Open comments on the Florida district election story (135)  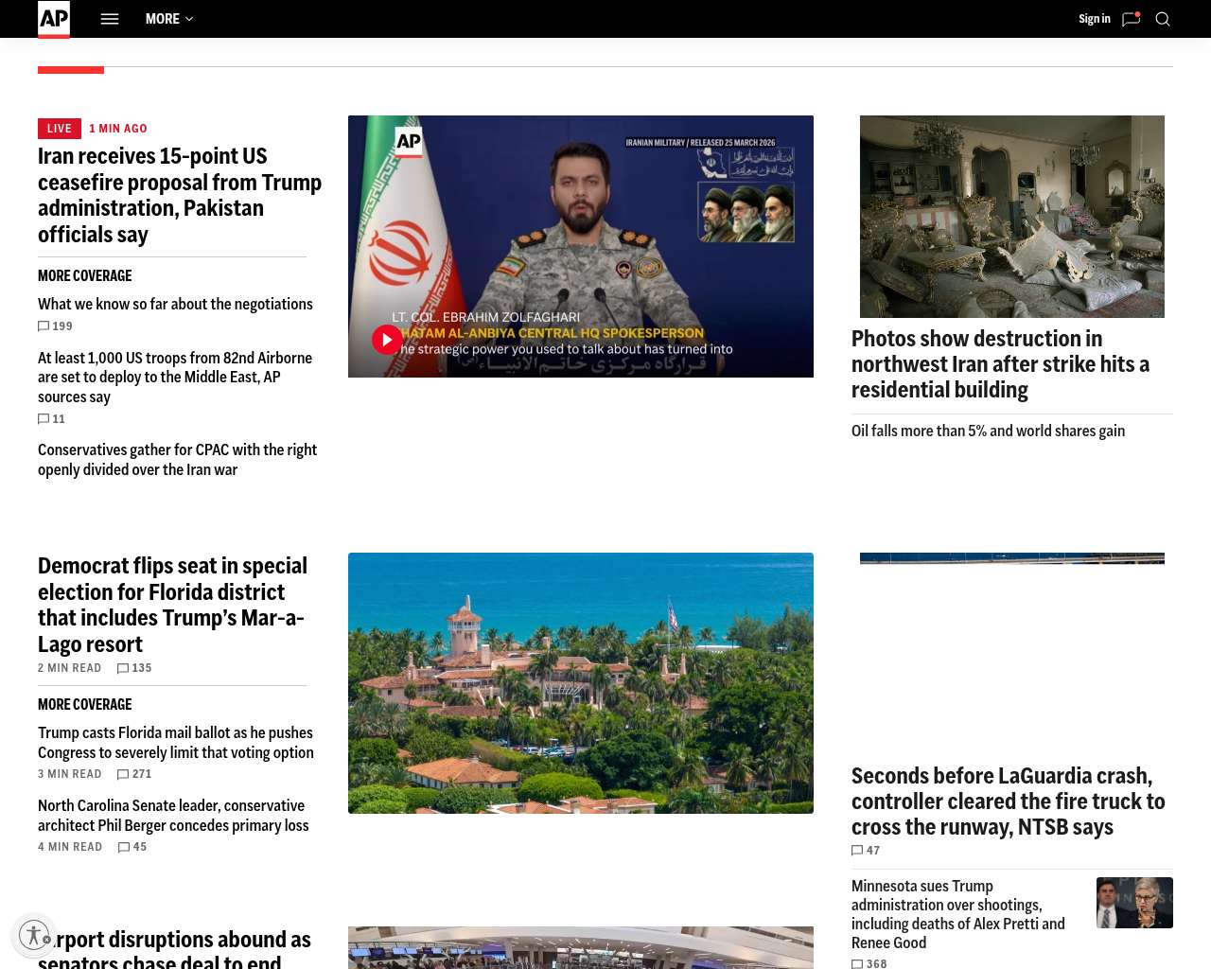(134, 668)
